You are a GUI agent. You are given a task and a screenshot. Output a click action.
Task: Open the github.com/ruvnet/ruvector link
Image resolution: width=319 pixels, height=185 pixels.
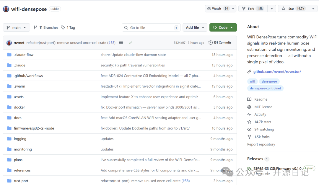point(277,72)
